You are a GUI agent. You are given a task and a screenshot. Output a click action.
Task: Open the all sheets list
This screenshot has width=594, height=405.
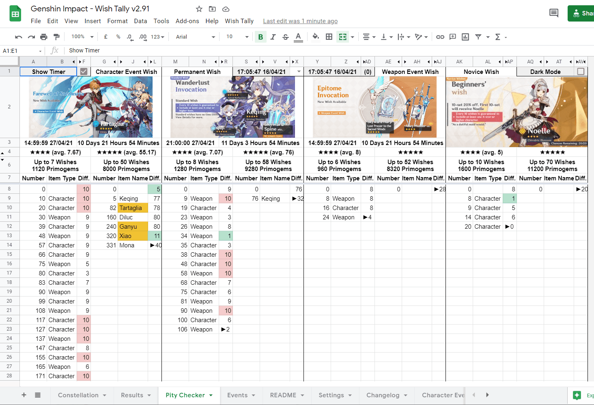click(x=38, y=395)
